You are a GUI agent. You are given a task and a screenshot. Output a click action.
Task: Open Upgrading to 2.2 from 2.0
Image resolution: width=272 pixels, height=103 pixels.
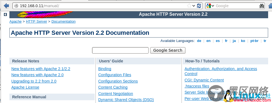coord(34,81)
